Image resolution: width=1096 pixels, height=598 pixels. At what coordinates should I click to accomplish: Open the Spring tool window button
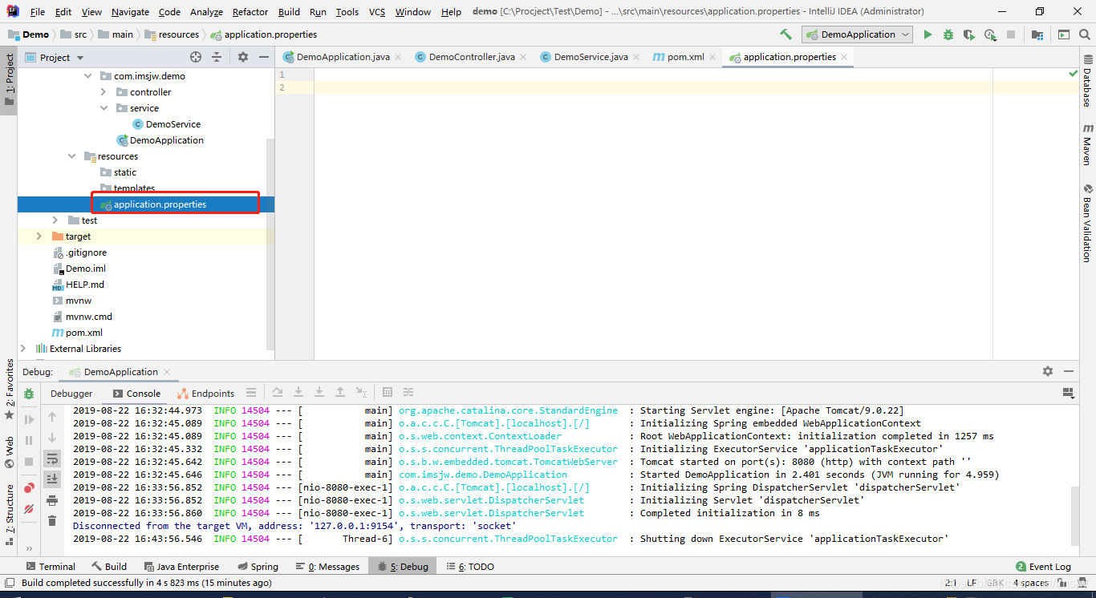click(257, 567)
